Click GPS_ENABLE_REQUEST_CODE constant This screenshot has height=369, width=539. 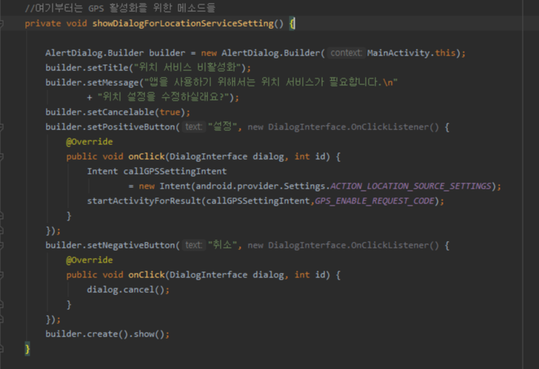point(375,201)
